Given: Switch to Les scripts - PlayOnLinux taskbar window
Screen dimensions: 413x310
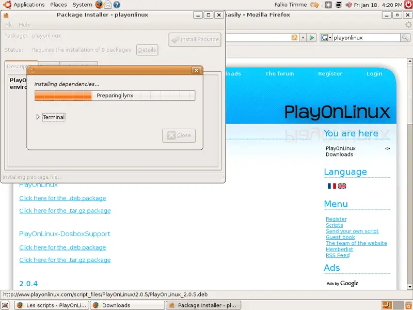Looking at the screenshot, I should pyautogui.click(x=52, y=305).
